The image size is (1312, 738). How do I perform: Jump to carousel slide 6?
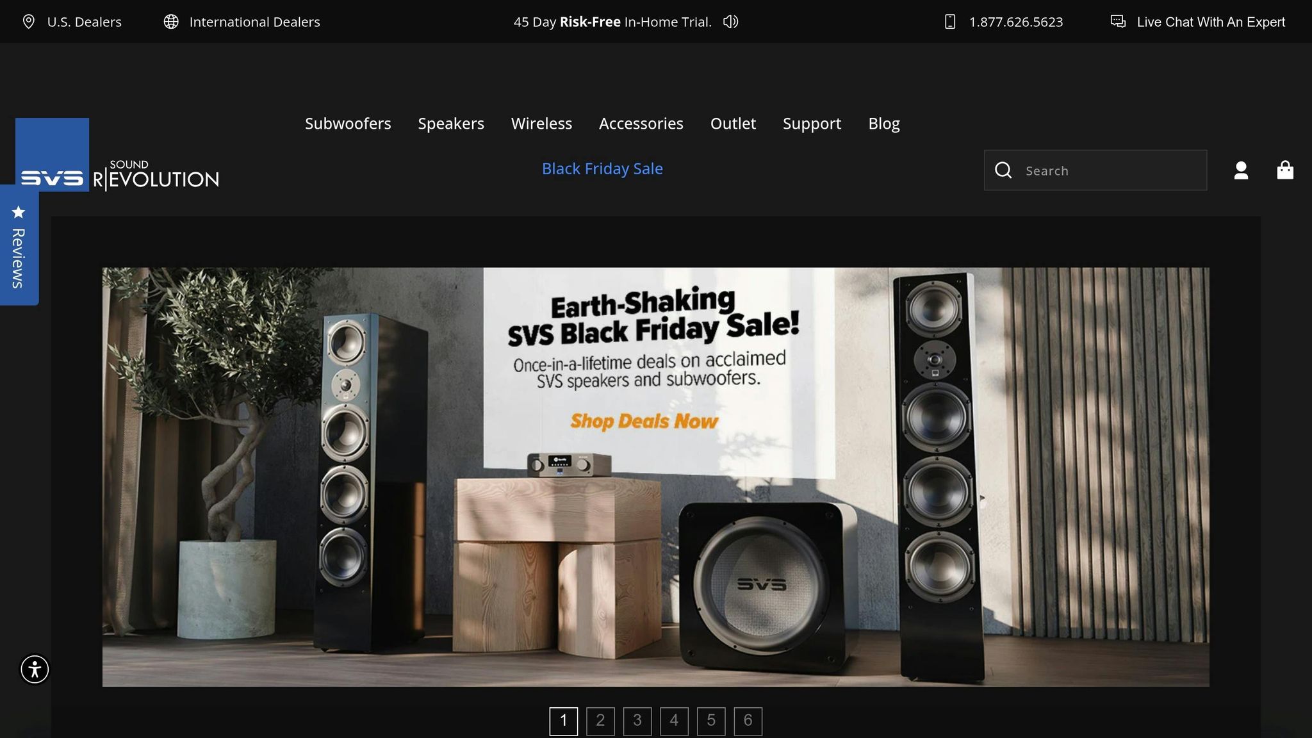pyautogui.click(x=748, y=721)
